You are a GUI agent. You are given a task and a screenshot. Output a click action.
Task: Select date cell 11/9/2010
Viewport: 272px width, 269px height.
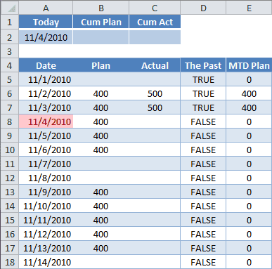pos(46,192)
